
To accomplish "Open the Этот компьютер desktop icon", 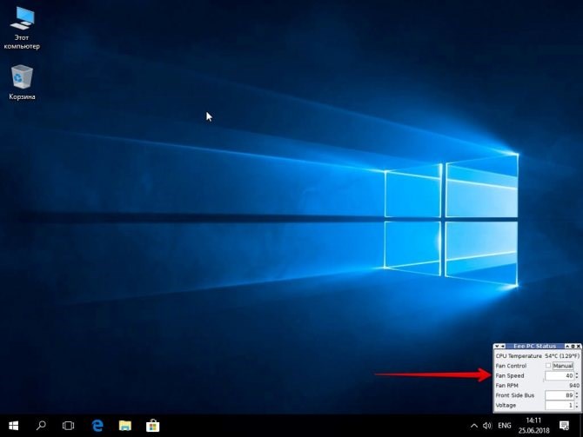I will tap(22, 28).
